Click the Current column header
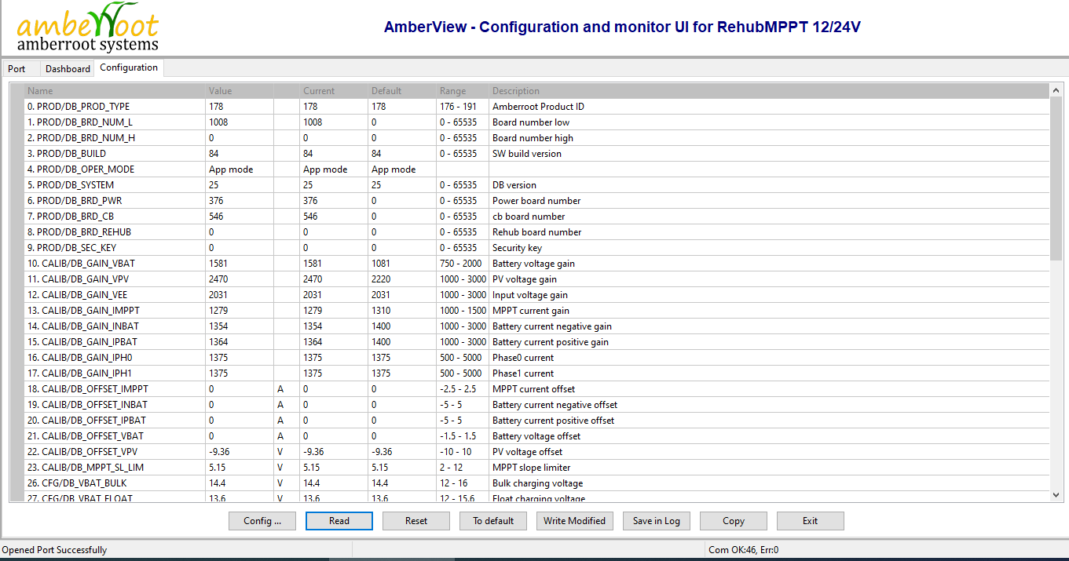 tap(335, 91)
